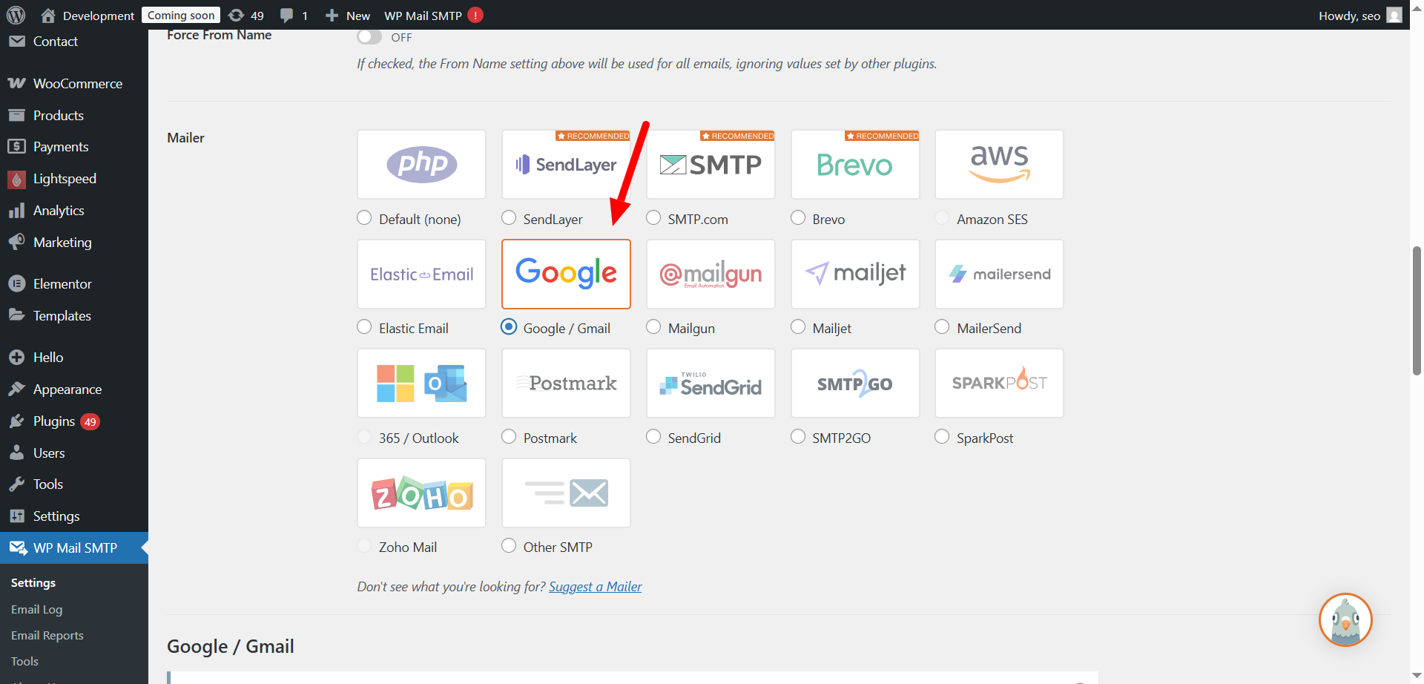Click the Appearance paintbrush icon
This screenshot has height=684, width=1424.
tap(16, 389)
